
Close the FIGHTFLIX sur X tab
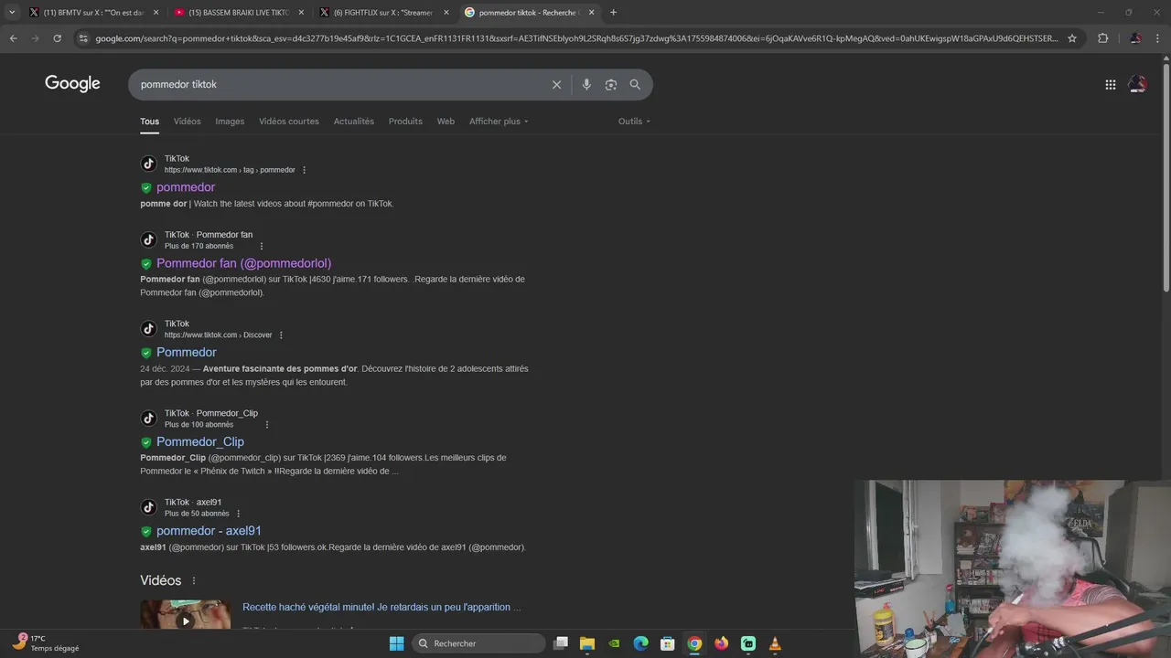tap(446, 12)
